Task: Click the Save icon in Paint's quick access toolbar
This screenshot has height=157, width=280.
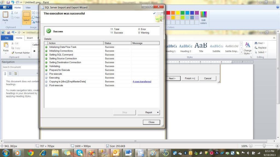Action: [x=8, y=2]
